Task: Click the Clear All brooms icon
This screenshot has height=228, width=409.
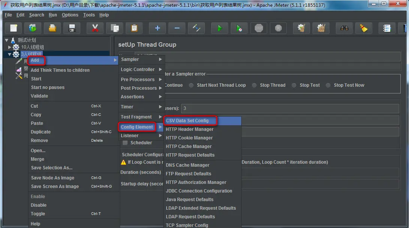Action: tap(321, 28)
